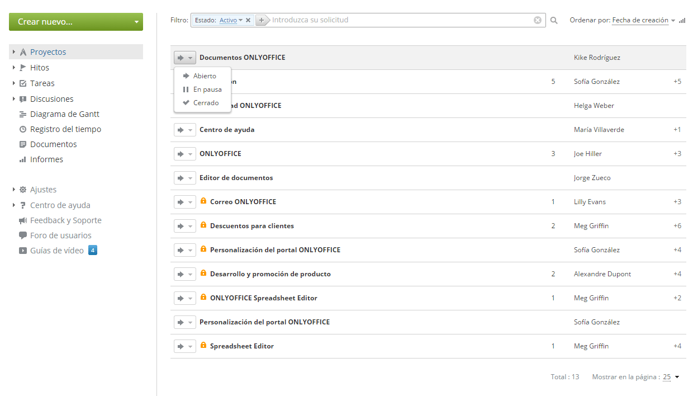The height and width of the screenshot is (396, 693).
Task: Open the Hitos section in sidebar
Action: pos(40,68)
